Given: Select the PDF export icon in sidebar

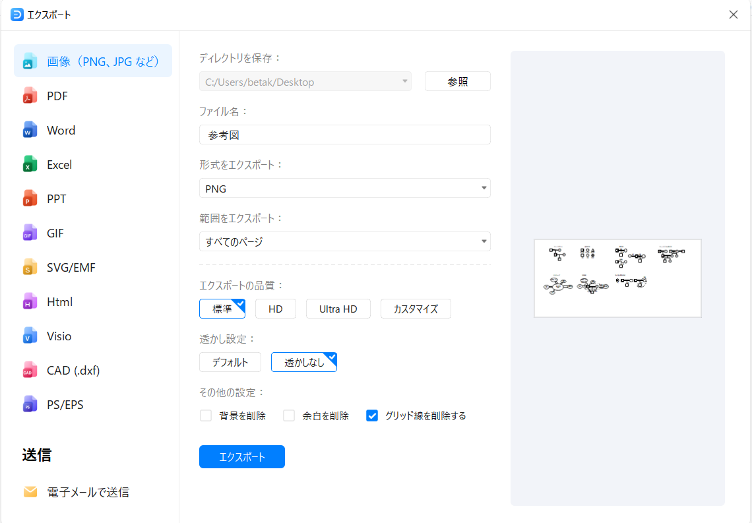Looking at the screenshot, I should [x=29, y=96].
